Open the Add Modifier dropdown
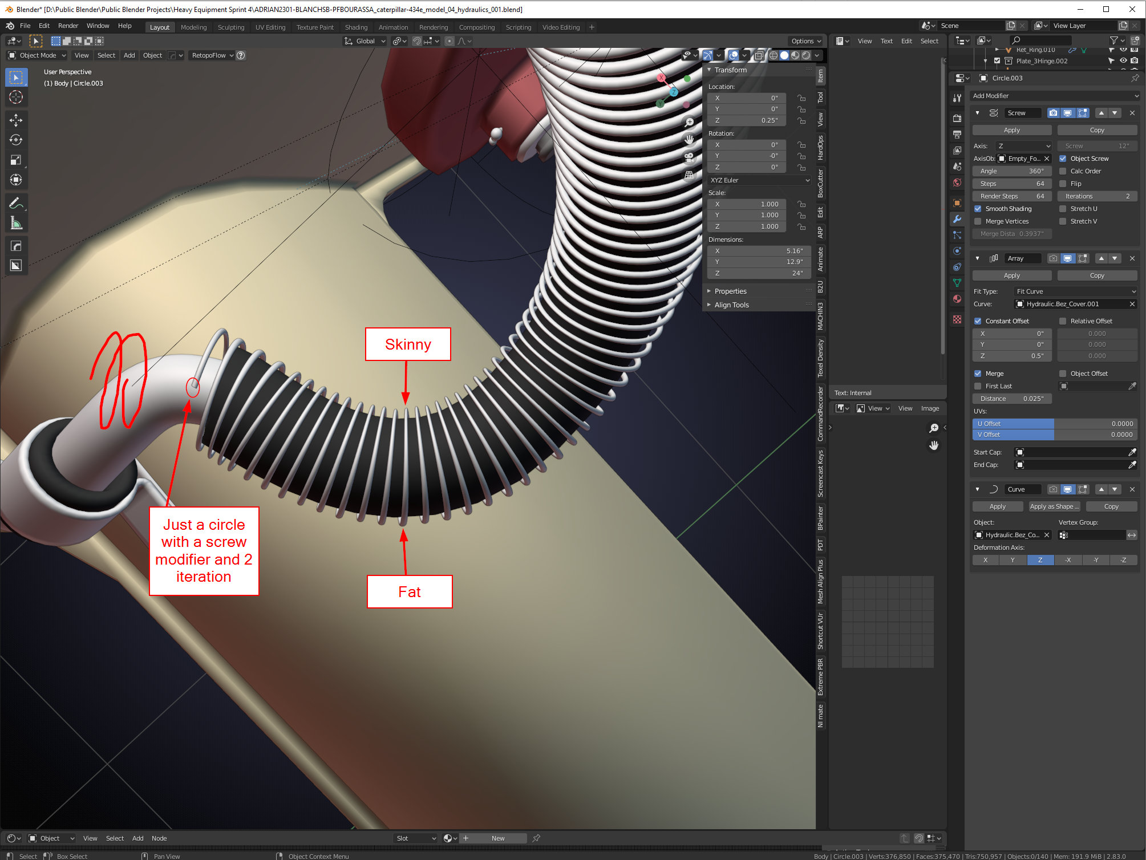1146x860 pixels. pyautogui.click(x=1055, y=96)
